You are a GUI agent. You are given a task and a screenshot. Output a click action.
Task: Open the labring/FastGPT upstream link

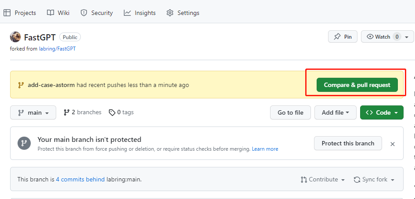coord(57,49)
